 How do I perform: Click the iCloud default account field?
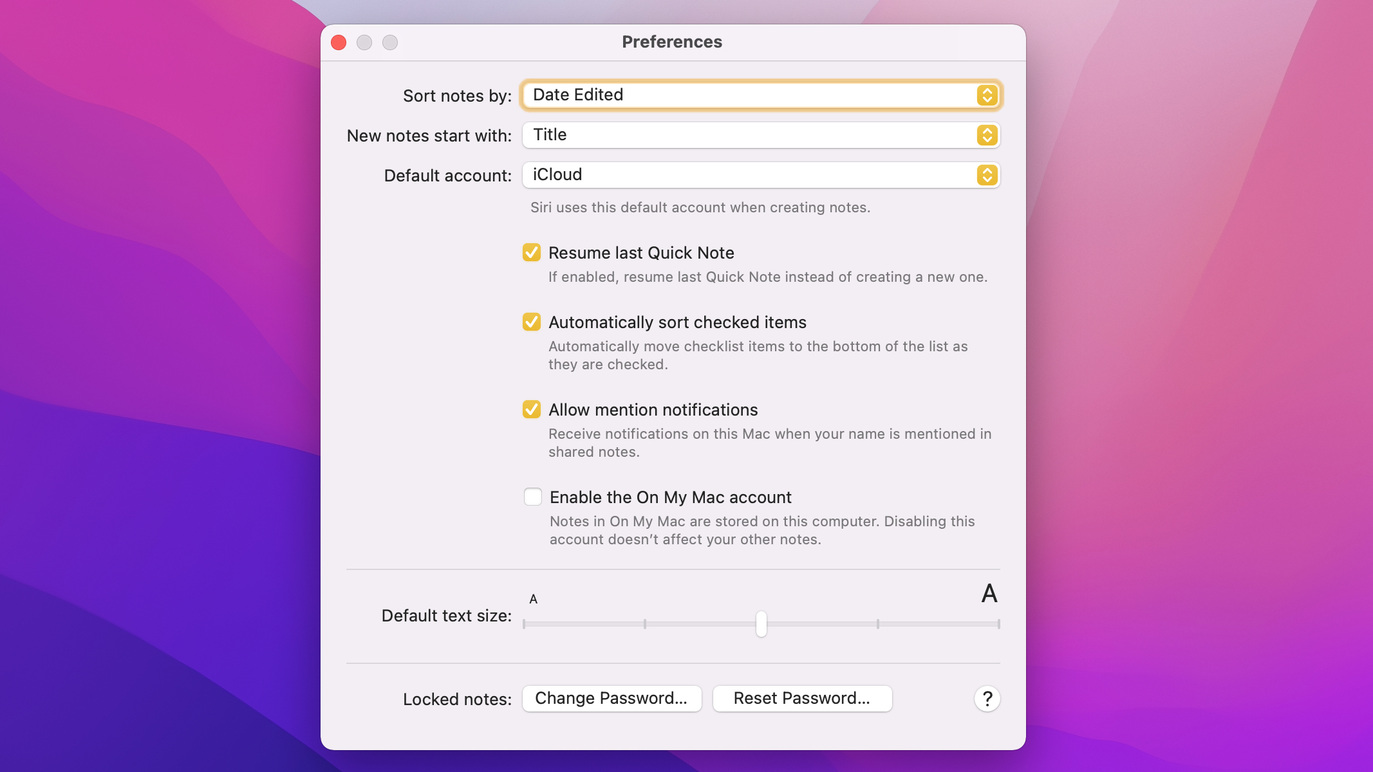pos(761,174)
